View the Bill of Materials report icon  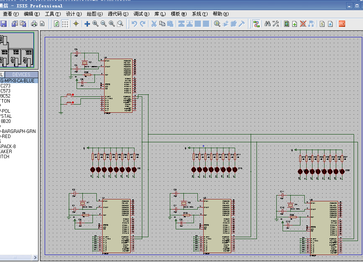click(x=322, y=24)
